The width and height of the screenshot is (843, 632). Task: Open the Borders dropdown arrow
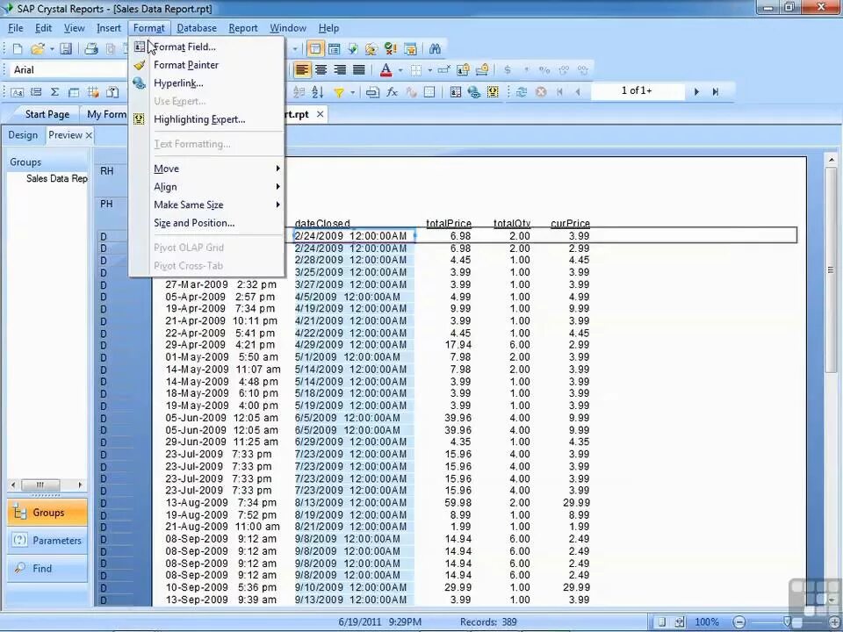click(x=429, y=70)
